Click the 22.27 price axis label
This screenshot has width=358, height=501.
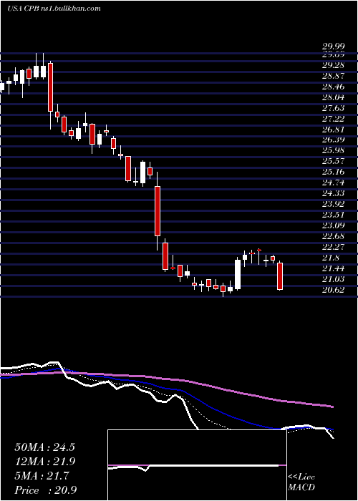pyautogui.click(x=333, y=248)
